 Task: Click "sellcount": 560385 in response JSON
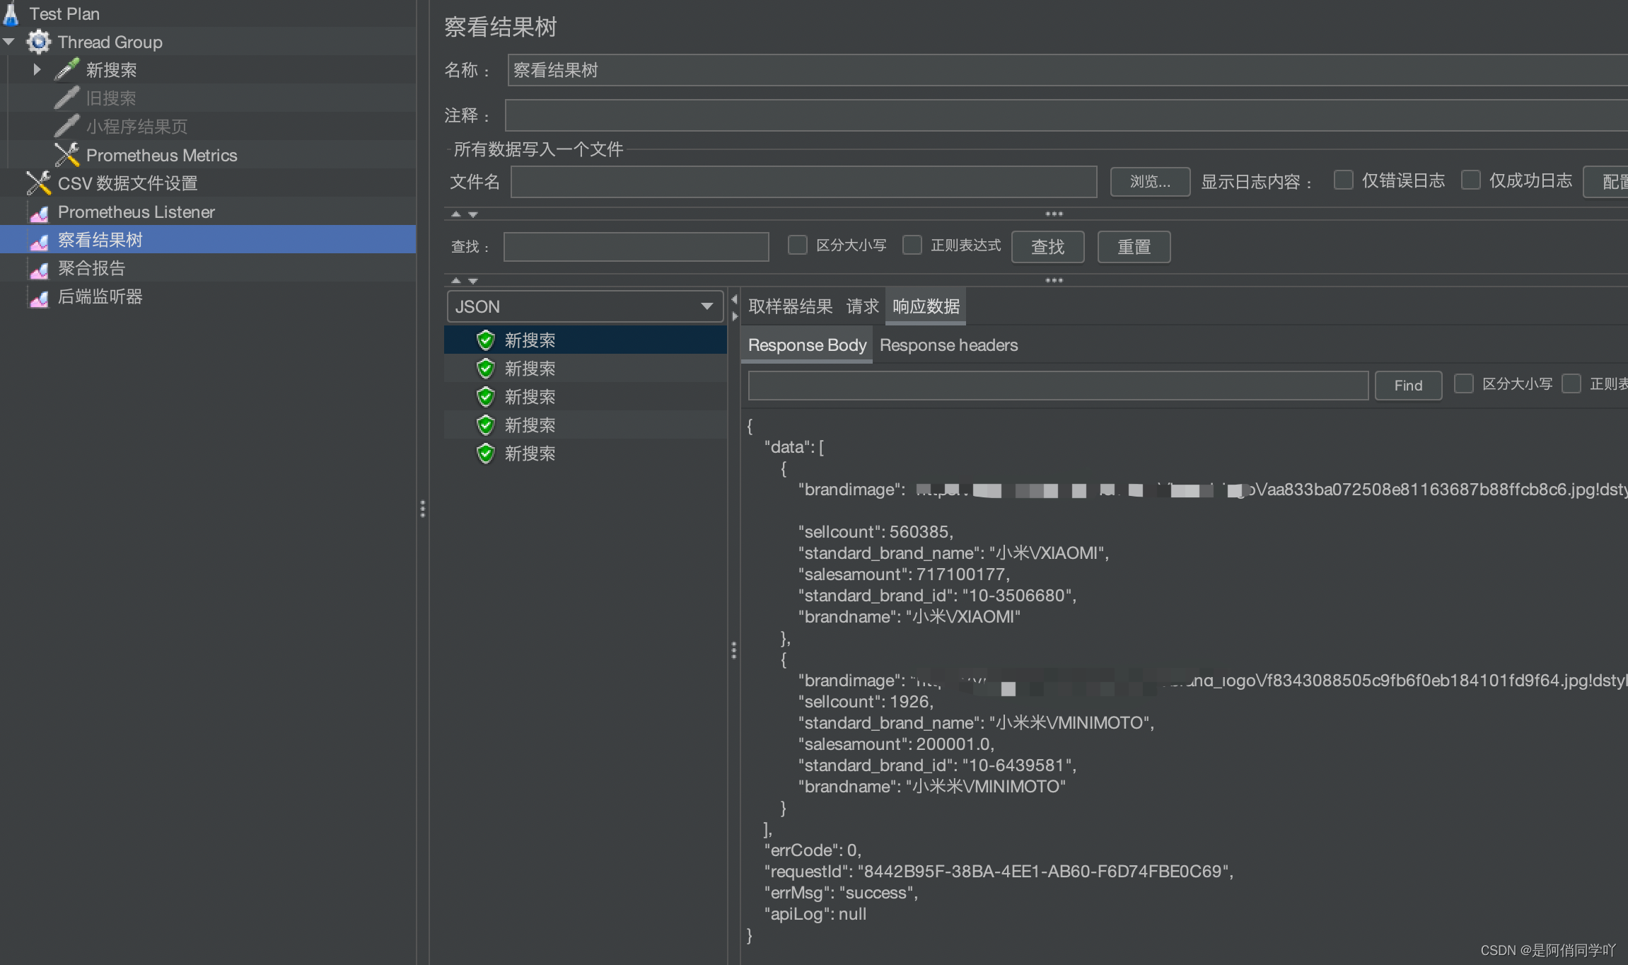coord(876,532)
